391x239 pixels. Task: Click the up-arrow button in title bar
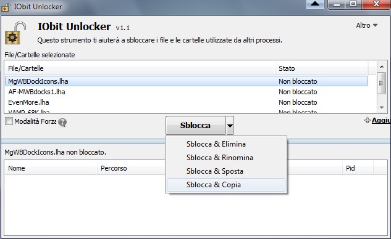[315, 4]
